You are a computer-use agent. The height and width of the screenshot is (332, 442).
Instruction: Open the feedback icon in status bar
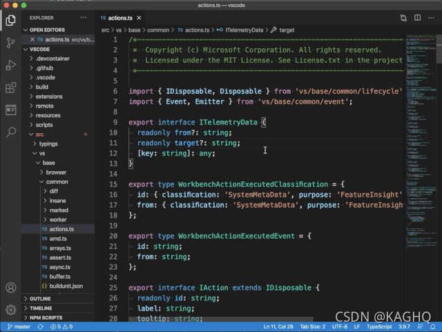coord(420,326)
